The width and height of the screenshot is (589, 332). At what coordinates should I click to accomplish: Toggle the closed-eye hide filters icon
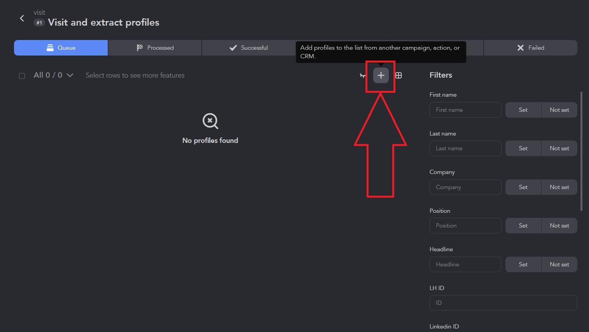[x=362, y=75]
